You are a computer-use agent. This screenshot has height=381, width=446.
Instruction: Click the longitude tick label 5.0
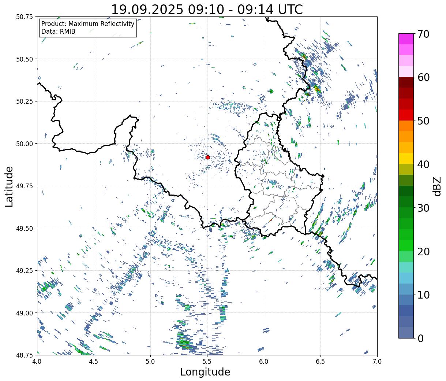pos(150,362)
